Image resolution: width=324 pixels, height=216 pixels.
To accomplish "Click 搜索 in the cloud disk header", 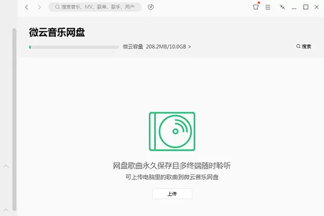I will point(304,46).
